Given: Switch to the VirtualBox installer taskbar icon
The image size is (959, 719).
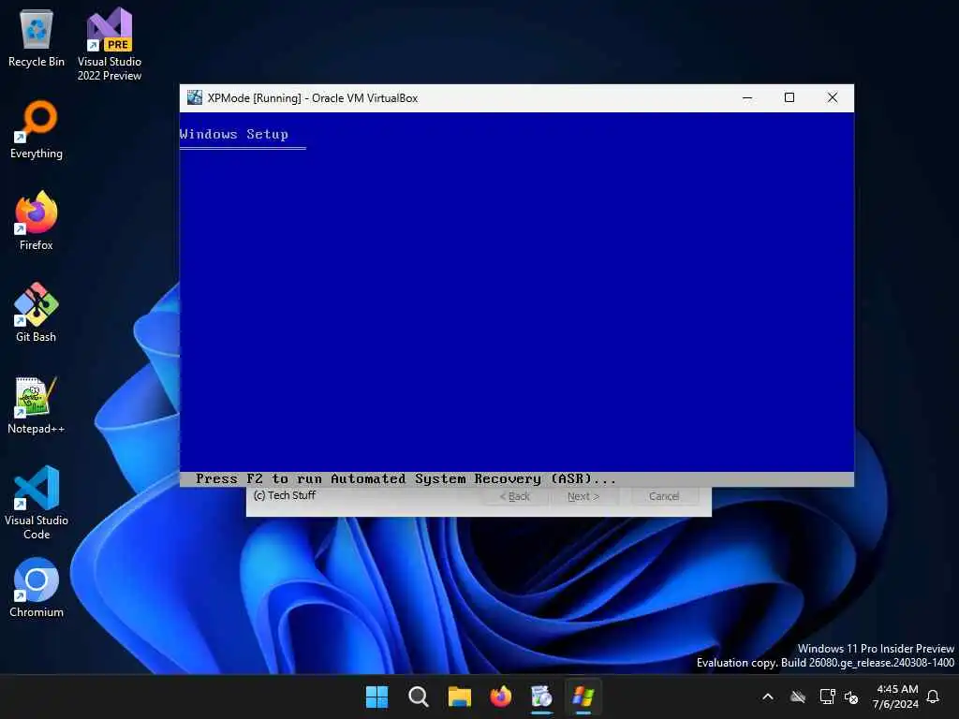Looking at the screenshot, I should point(542,697).
